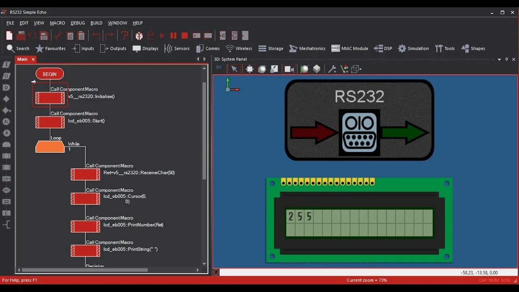Open the System Panel options dropdown arrow
The image size is (519, 292).
coord(499,60)
